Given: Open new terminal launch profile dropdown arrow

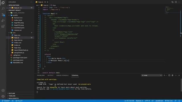Looking at the screenshot, I should click(166, 75).
